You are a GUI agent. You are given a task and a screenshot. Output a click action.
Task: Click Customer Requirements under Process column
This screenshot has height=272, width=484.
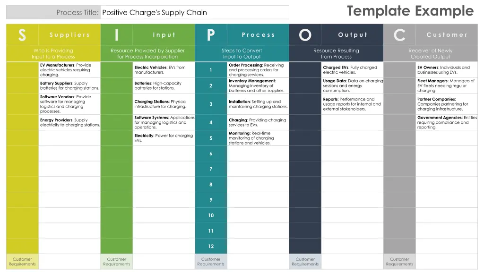(x=211, y=262)
